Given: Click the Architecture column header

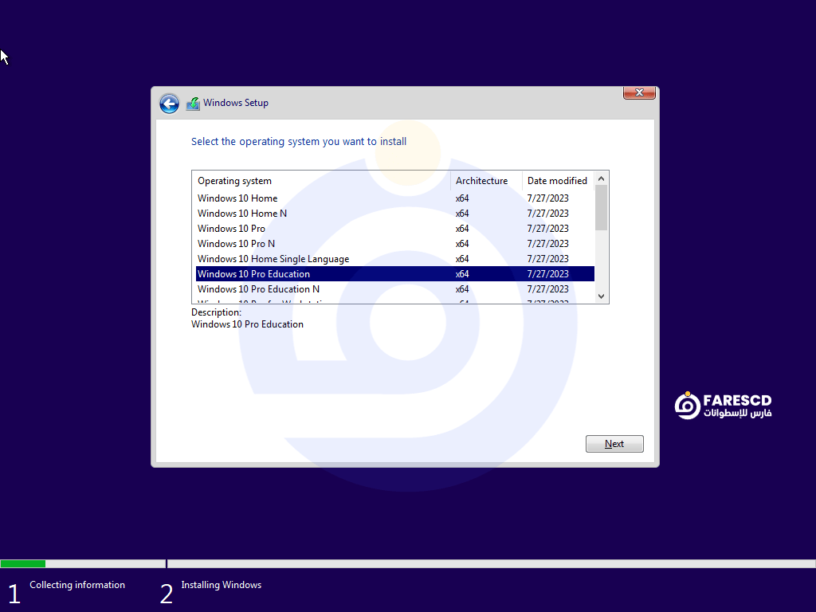Looking at the screenshot, I should [x=487, y=181].
